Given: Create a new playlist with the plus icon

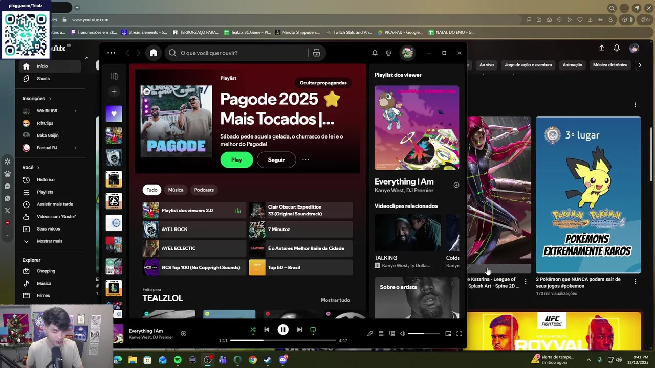Looking at the screenshot, I should click(x=114, y=91).
